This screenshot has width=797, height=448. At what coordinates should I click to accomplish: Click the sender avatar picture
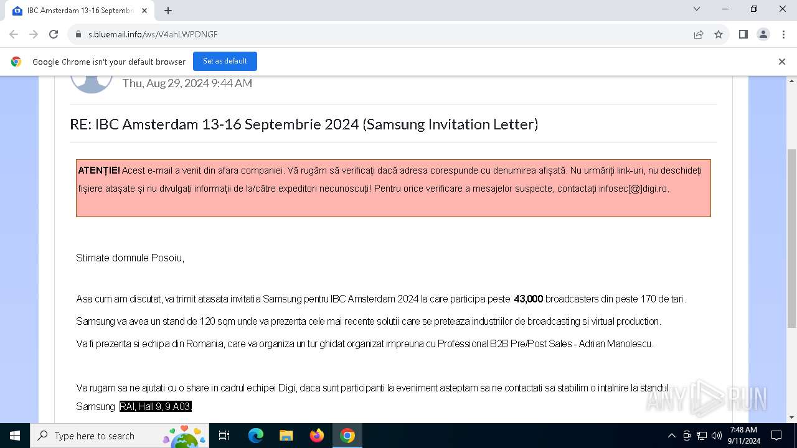coord(92,83)
